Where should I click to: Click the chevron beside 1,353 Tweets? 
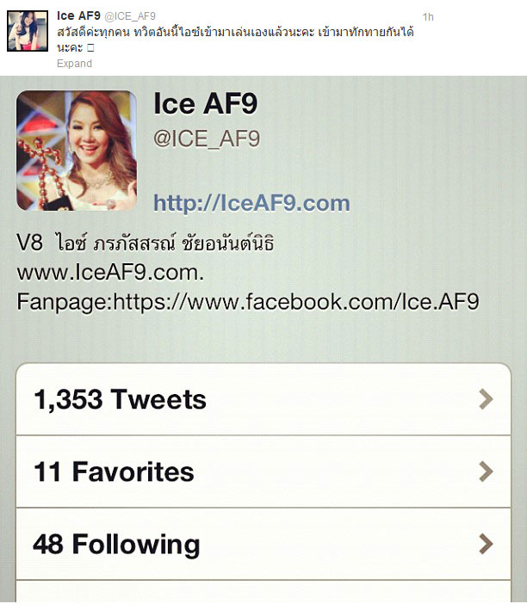(486, 399)
